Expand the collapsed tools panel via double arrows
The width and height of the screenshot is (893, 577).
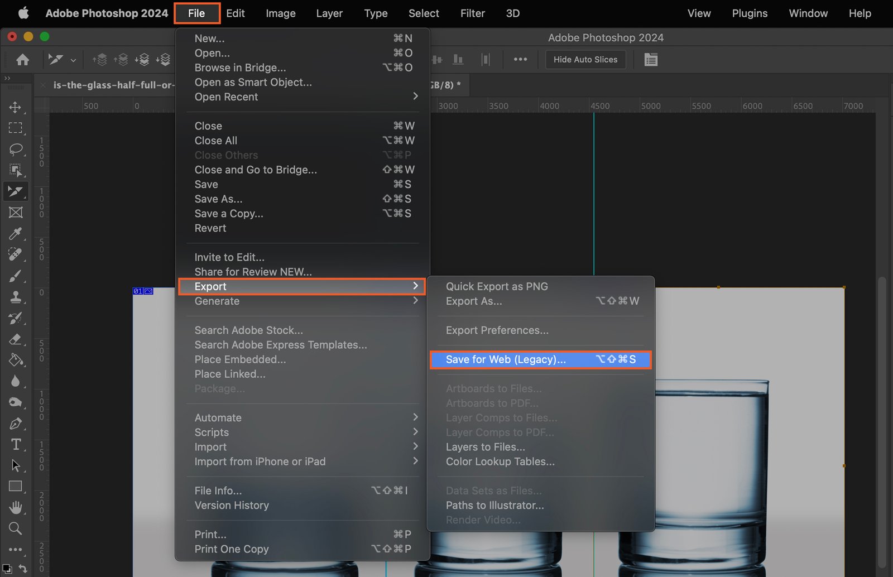(7, 78)
